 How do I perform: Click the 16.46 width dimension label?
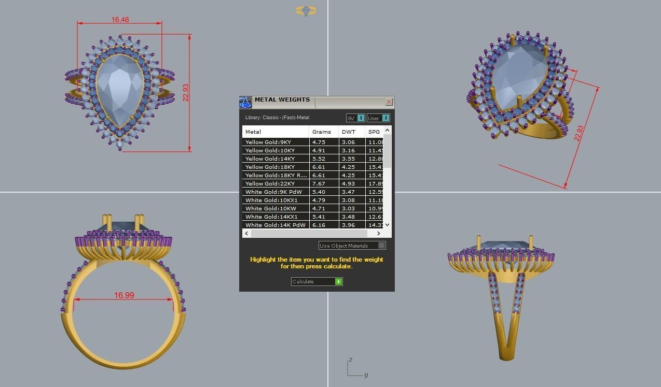pos(120,20)
